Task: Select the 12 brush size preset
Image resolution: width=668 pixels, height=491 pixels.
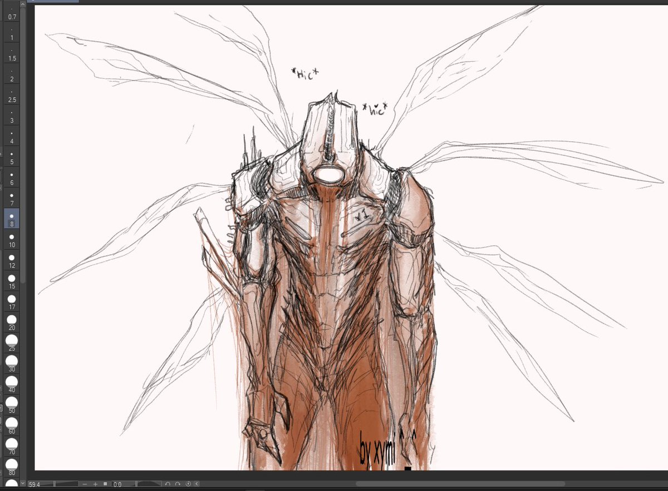Action: click(12, 260)
